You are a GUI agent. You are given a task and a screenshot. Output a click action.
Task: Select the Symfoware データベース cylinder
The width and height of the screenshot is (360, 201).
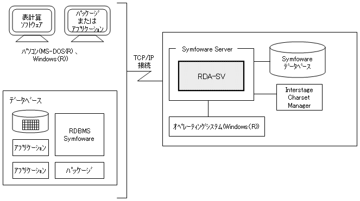pos(298,60)
